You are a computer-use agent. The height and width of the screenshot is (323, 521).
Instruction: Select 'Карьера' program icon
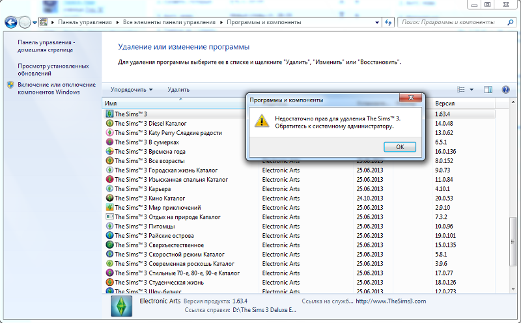[109, 189]
